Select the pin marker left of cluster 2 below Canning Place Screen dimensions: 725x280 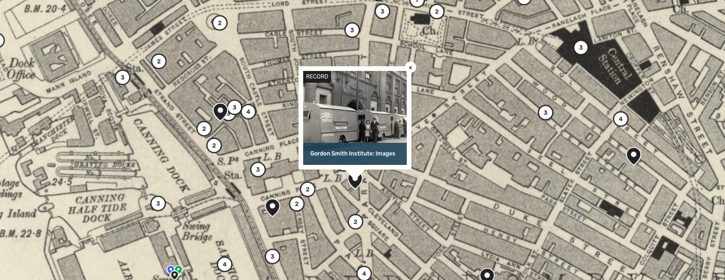click(x=272, y=207)
